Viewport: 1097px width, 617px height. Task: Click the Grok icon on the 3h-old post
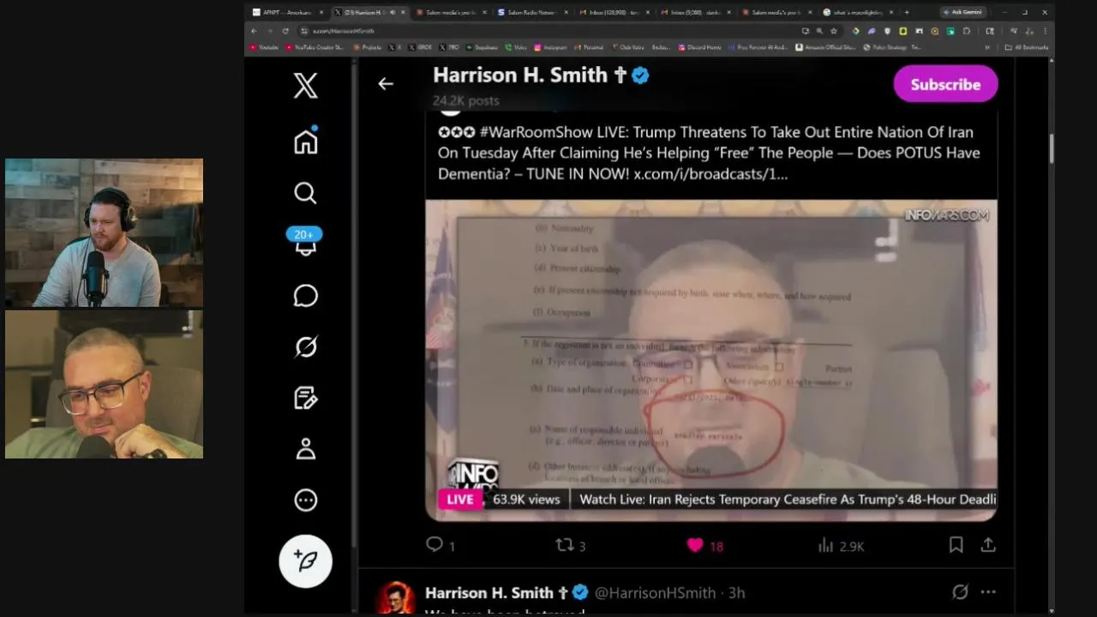tap(960, 592)
